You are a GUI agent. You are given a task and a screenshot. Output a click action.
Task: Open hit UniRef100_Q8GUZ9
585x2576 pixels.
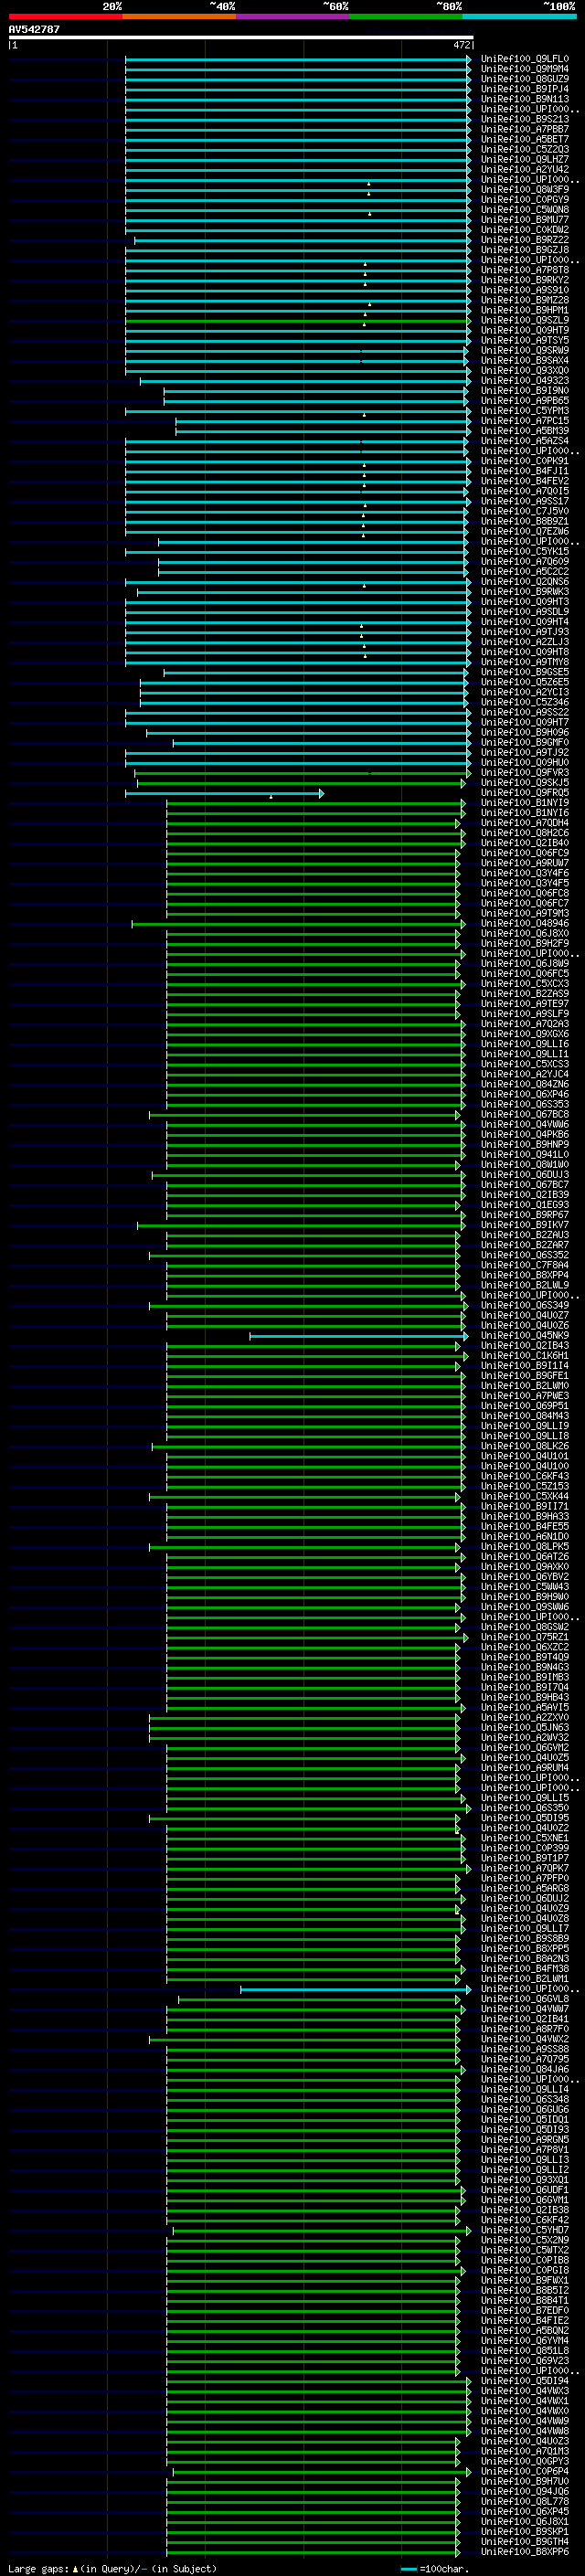point(525,79)
